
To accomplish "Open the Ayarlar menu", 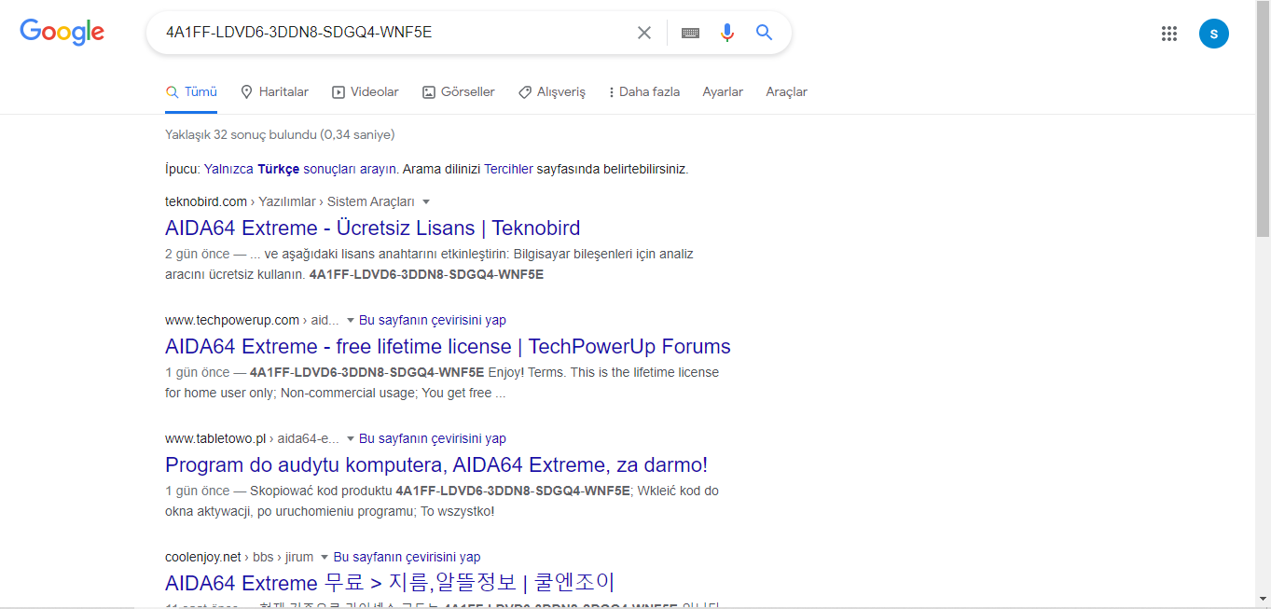I will point(723,91).
